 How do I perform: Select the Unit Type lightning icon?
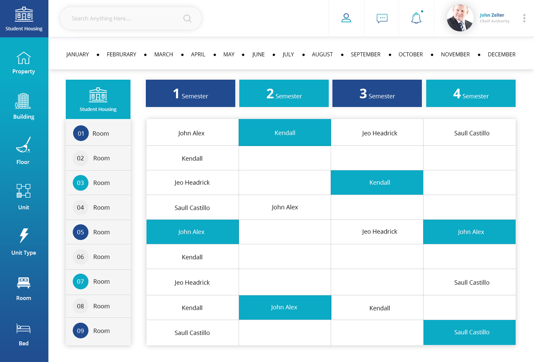click(23, 236)
